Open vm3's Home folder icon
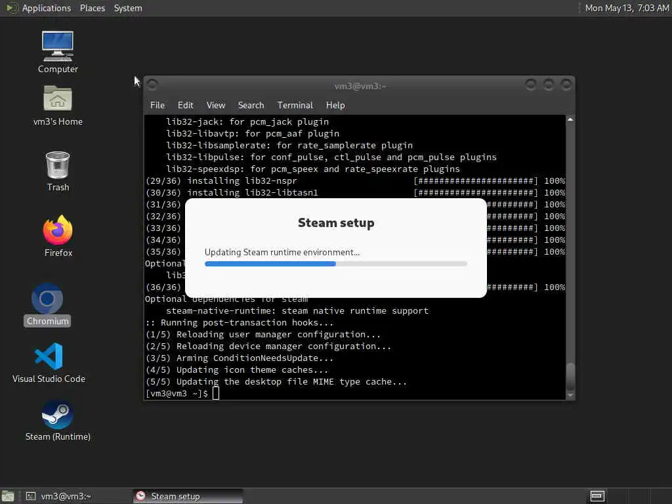This screenshot has height=504, width=672. (x=58, y=105)
